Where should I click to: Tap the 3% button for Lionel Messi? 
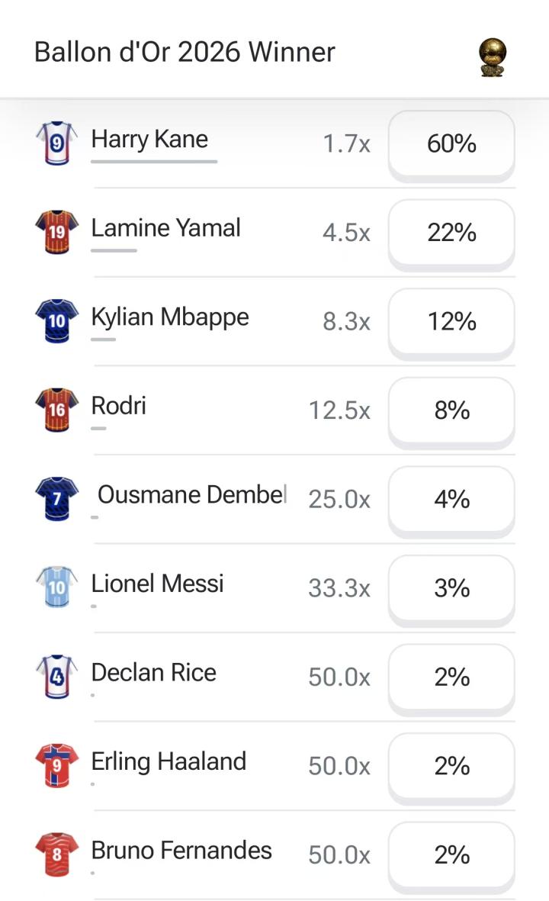(x=451, y=588)
